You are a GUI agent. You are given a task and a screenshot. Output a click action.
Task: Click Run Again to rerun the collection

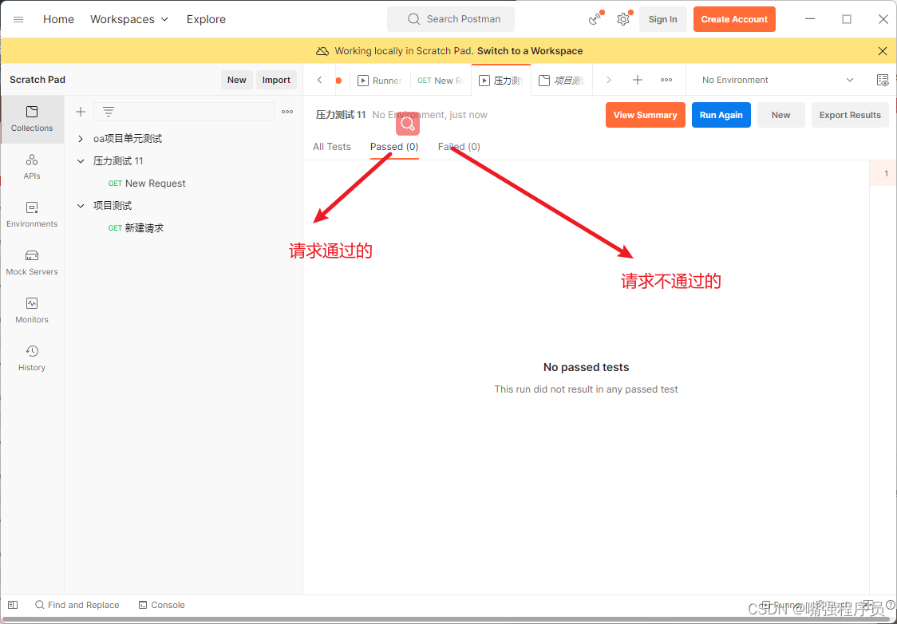coord(721,115)
